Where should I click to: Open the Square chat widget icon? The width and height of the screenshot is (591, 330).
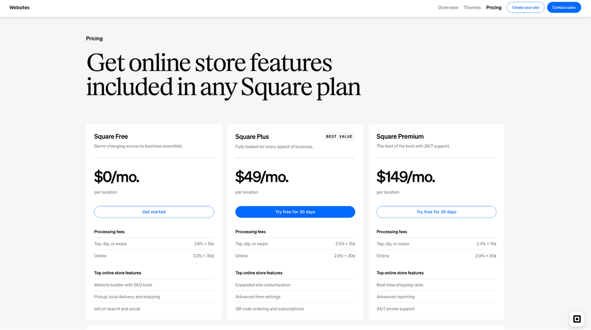coord(577,319)
